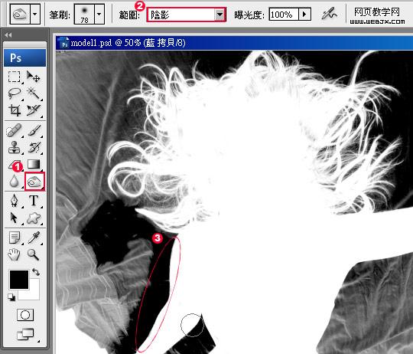
Task: Collapse the toolbox with double arrows
Action: pyautogui.click(x=8, y=35)
